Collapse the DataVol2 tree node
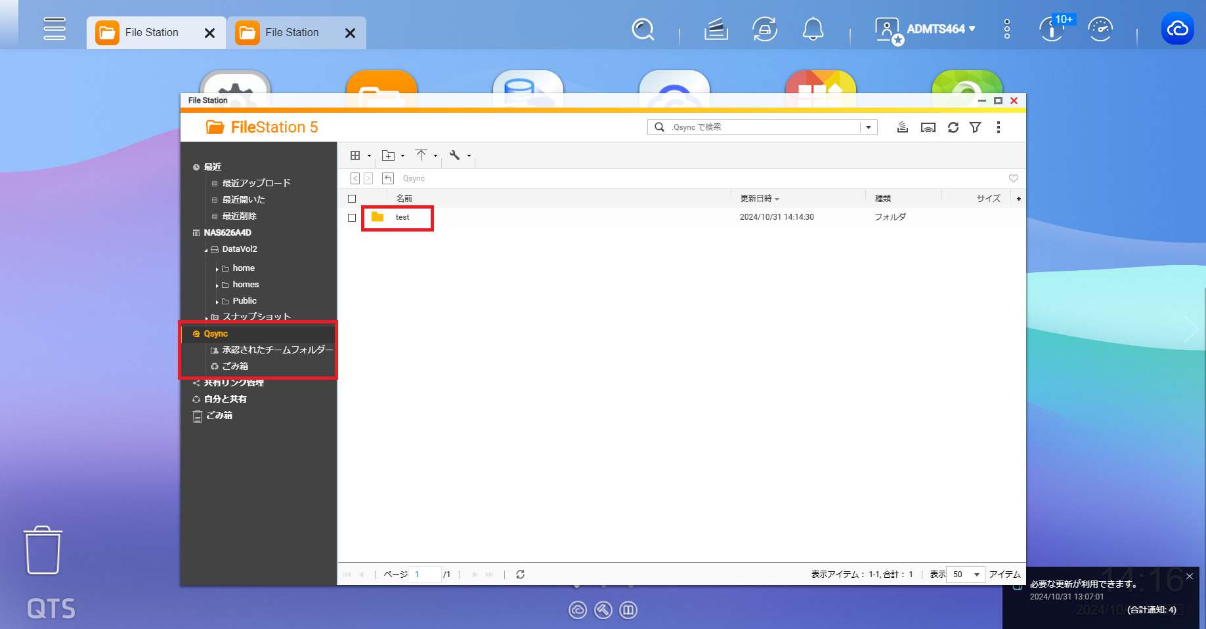This screenshot has height=629, width=1206. 206,250
